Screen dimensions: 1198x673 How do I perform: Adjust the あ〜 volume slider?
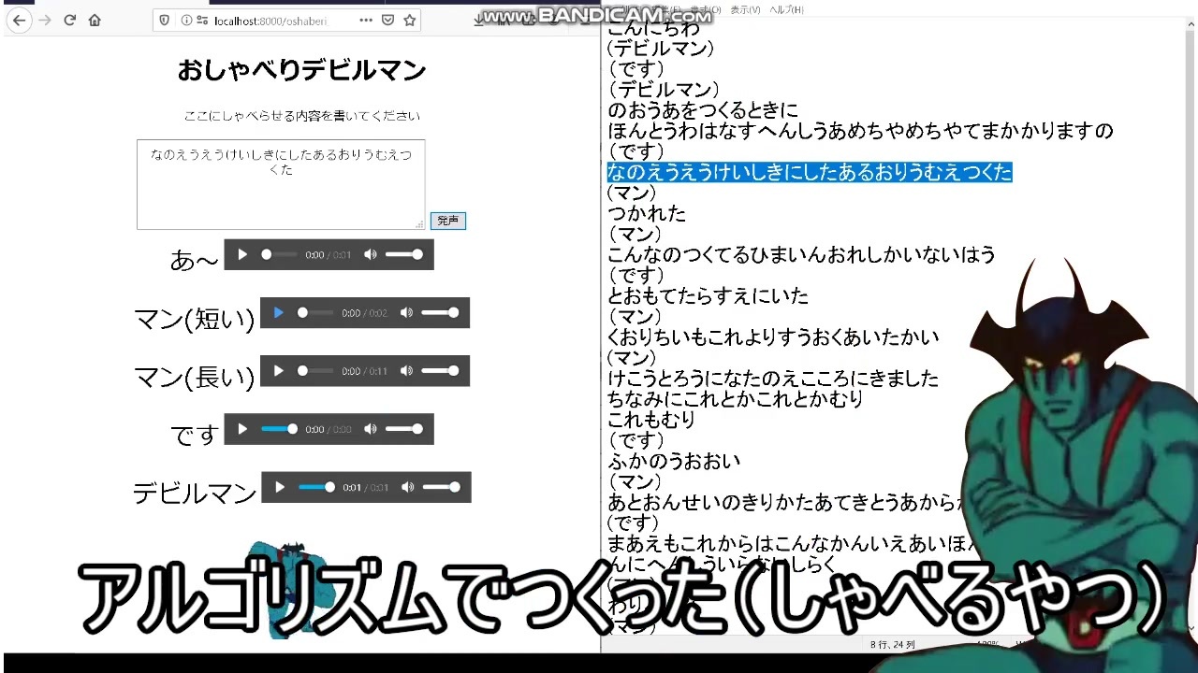(403, 254)
